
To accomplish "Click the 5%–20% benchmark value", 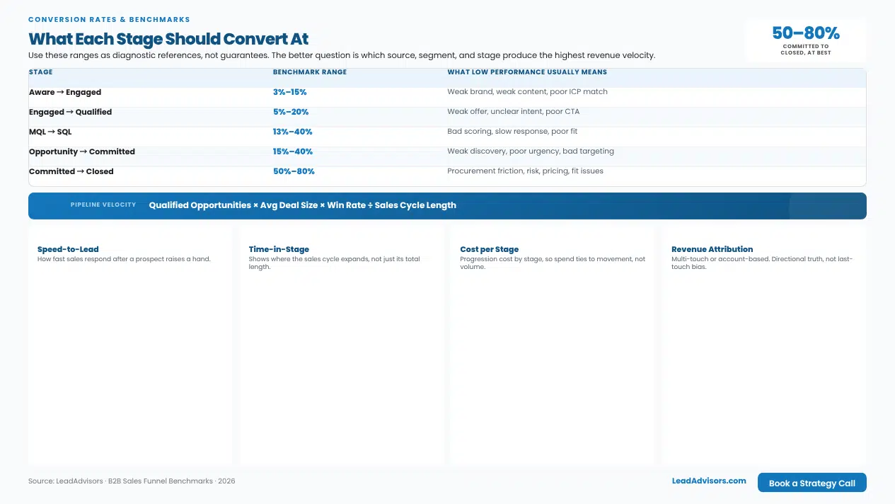I will (291, 112).
